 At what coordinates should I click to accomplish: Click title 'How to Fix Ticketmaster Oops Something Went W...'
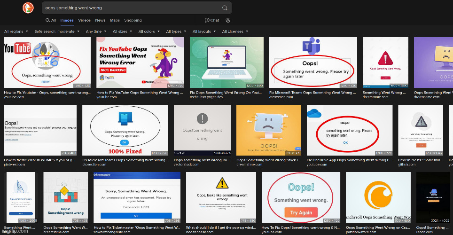coord(137,227)
